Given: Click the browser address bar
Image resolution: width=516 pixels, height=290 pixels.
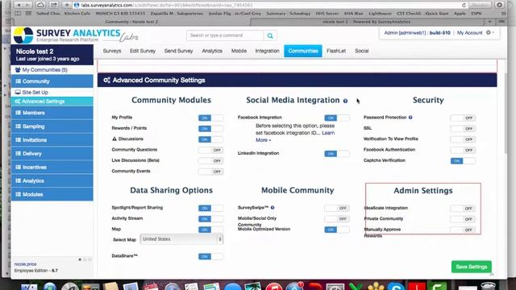Looking at the screenshot, I should click(270, 6).
